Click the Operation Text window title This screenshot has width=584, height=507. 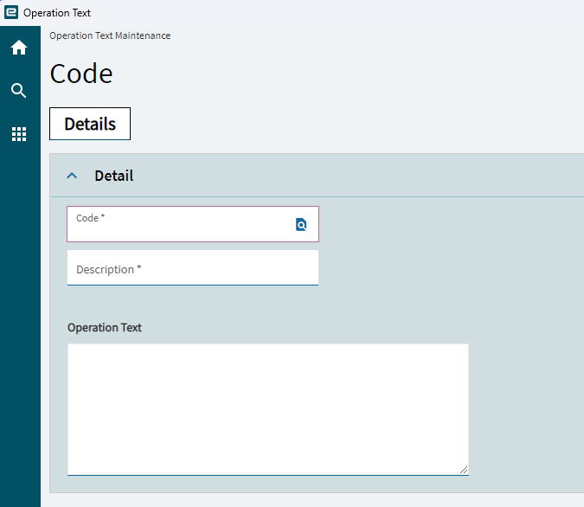(56, 13)
